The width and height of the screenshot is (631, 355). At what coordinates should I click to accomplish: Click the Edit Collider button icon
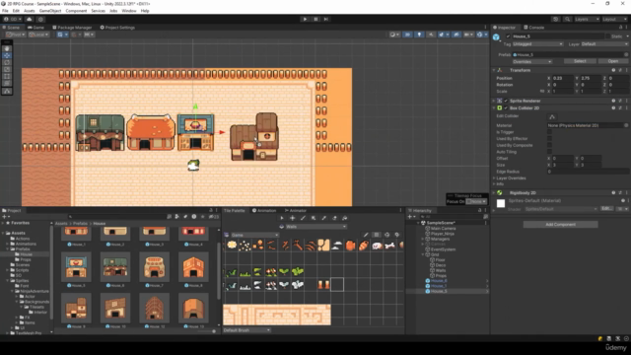[x=552, y=116]
